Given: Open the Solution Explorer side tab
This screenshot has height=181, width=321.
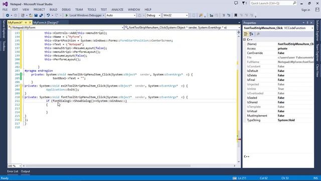Looking at the screenshot, I should (317, 30).
